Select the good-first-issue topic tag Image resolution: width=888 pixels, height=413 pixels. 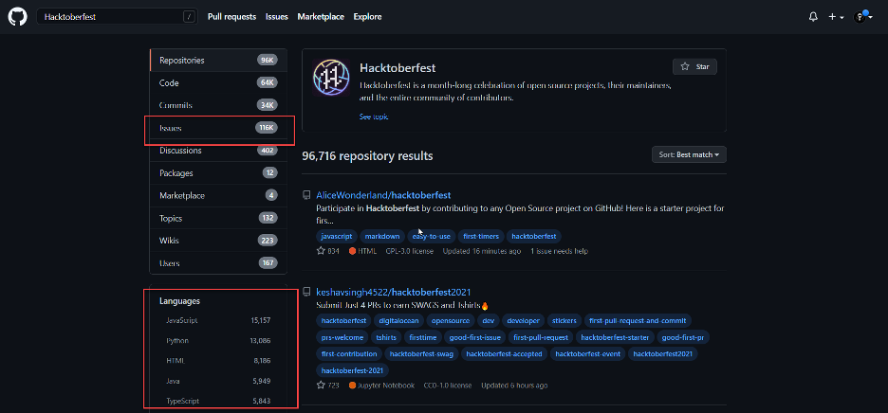[474, 337]
